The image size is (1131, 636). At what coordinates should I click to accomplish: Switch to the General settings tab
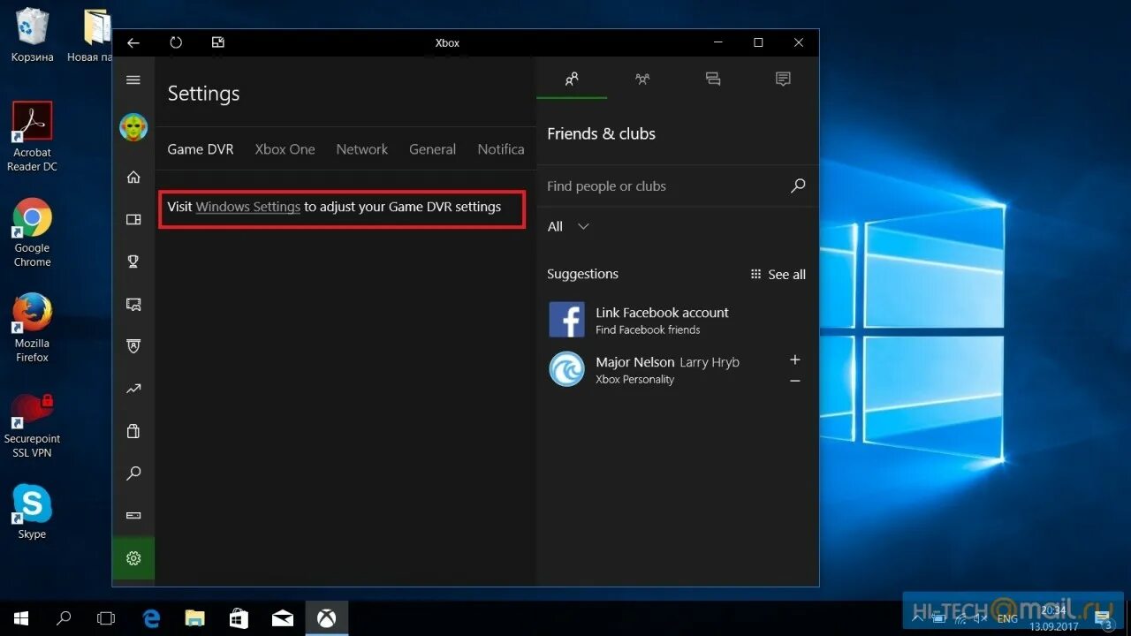pos(432,149)
